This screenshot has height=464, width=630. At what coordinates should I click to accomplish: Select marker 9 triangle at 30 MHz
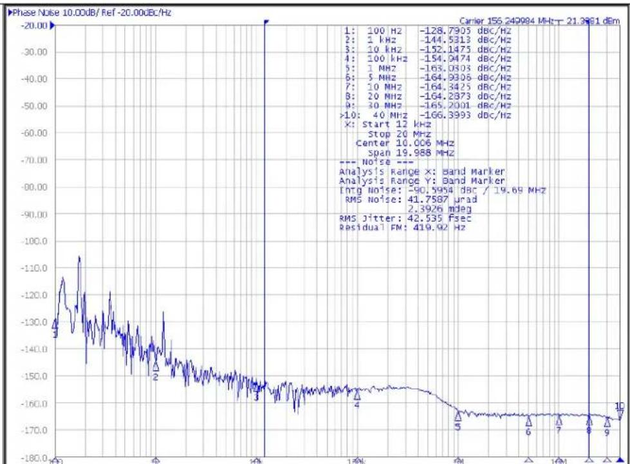point(607,422)
